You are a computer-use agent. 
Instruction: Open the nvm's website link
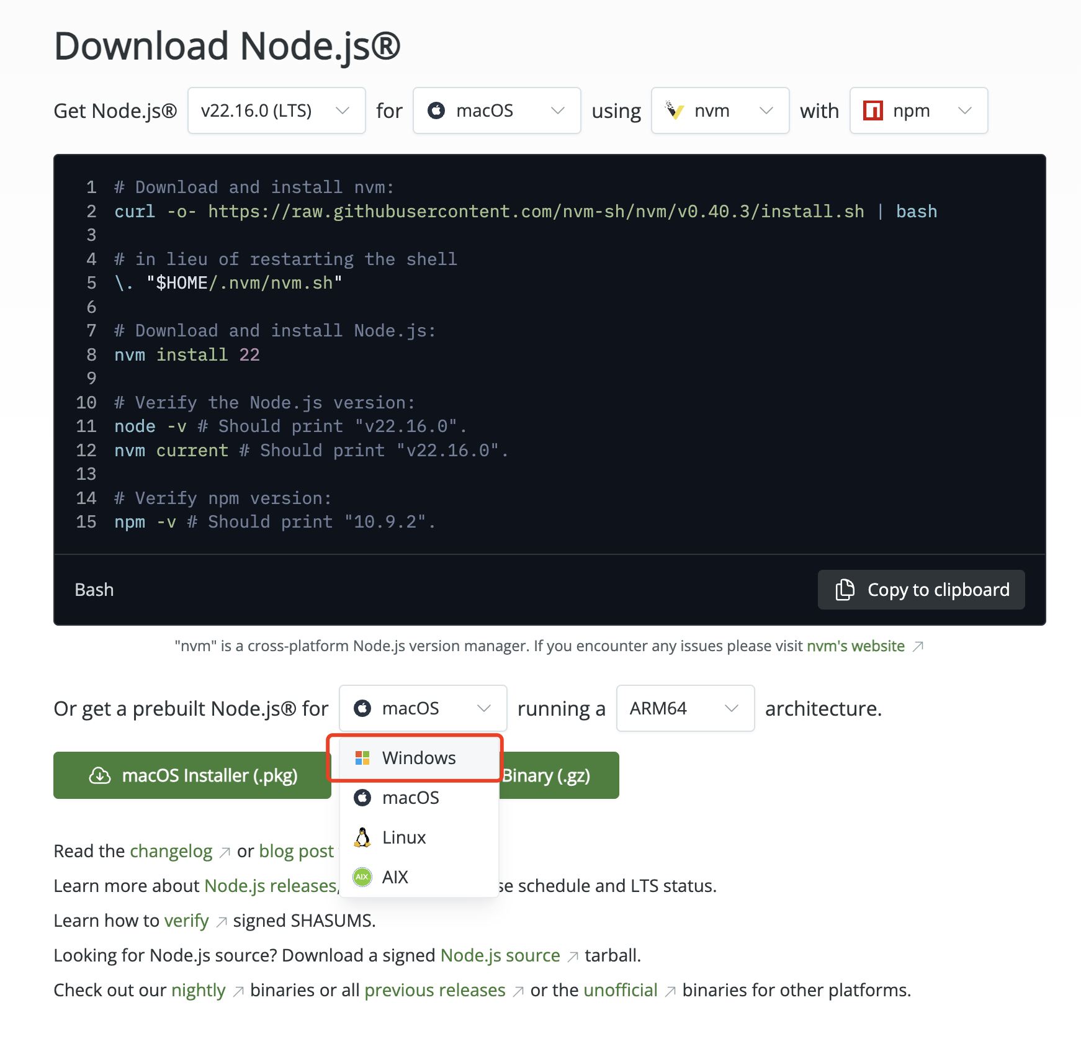tap(856, 646)
